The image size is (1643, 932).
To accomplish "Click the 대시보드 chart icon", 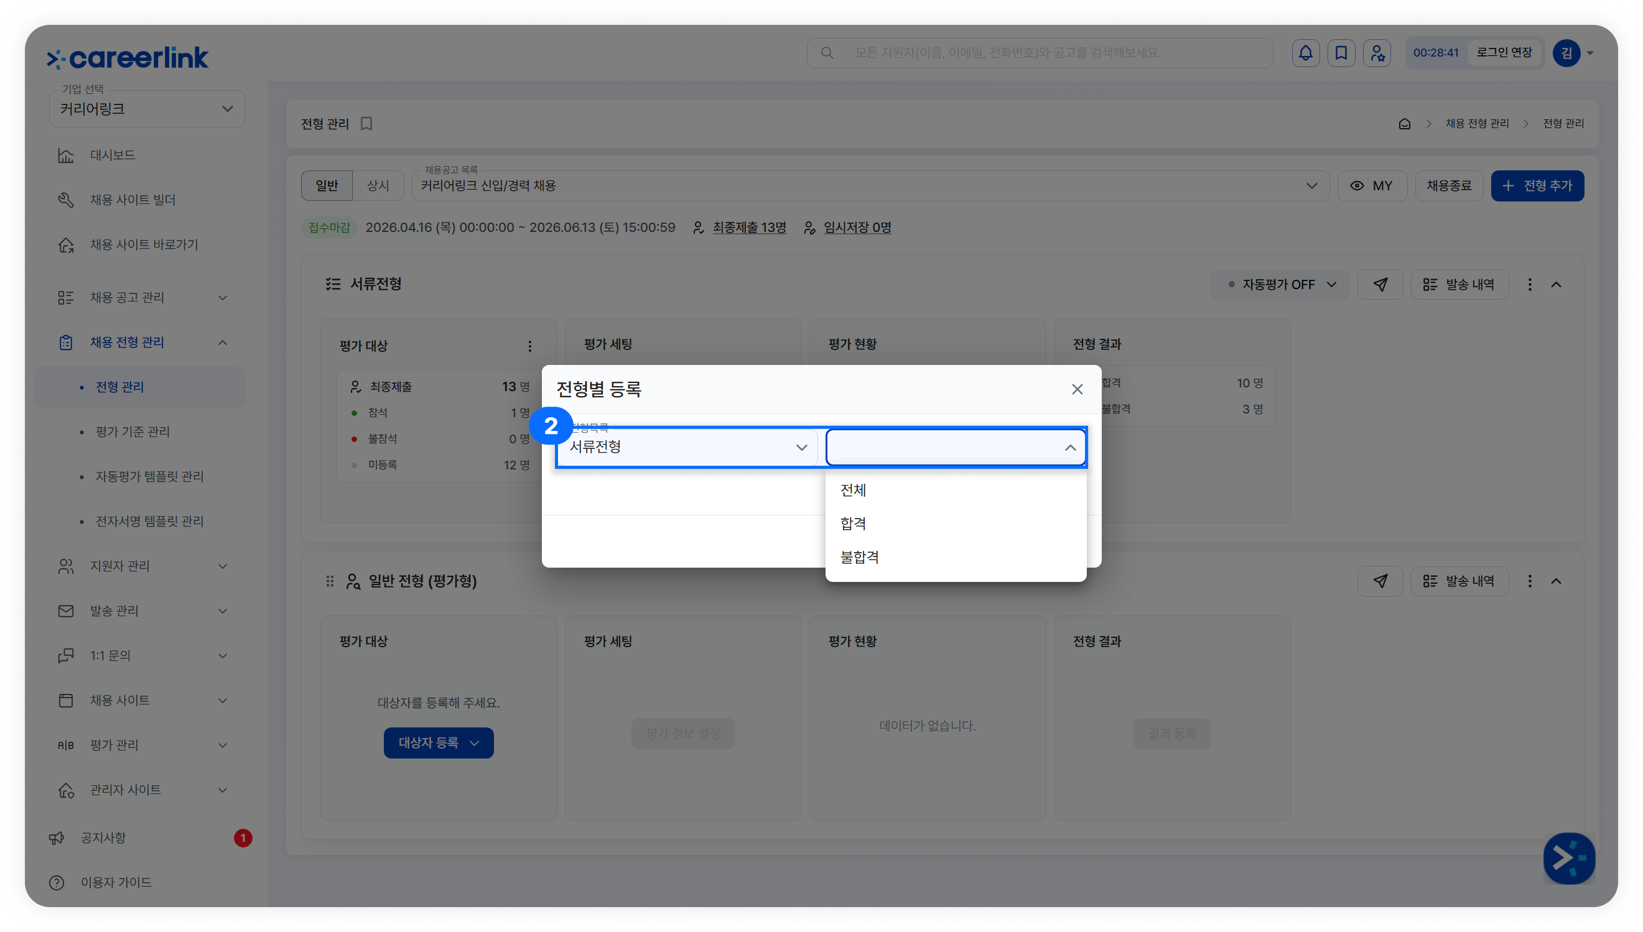I will (x=66, y=155).
